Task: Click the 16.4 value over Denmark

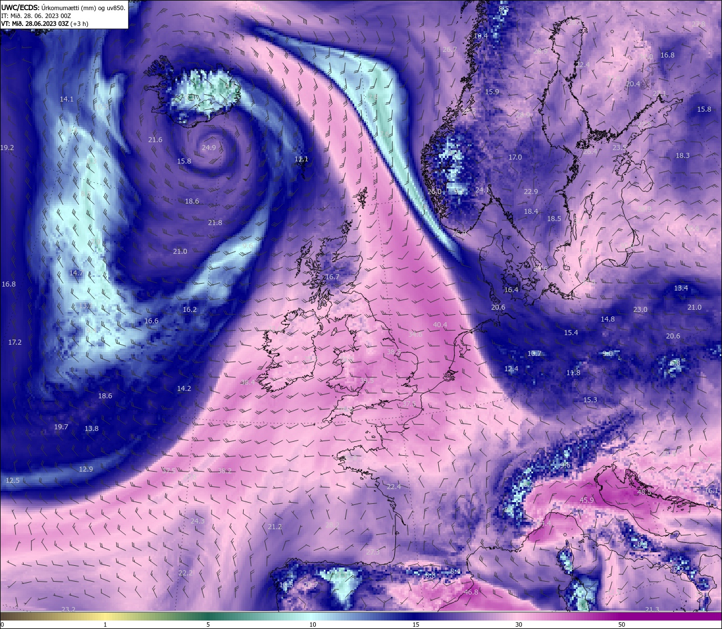Action: click(x=511, y=290)
